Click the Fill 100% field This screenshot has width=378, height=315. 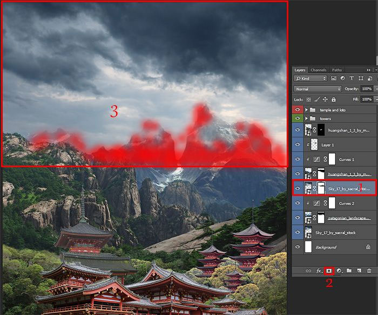[367, 99]
